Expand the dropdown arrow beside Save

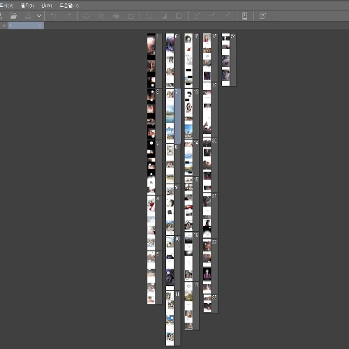[39, 16]
